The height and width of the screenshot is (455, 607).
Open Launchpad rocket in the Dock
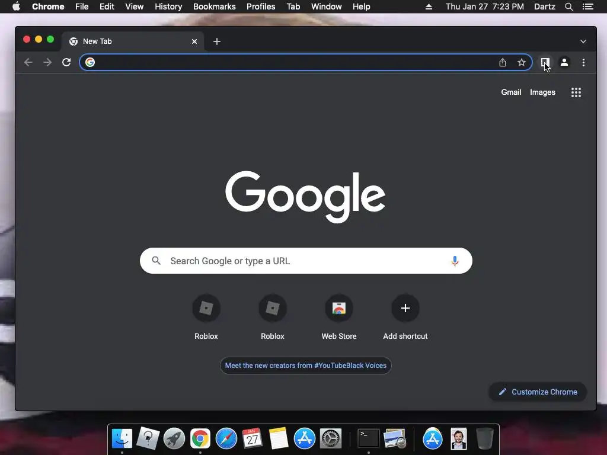[x=174, y=438]
